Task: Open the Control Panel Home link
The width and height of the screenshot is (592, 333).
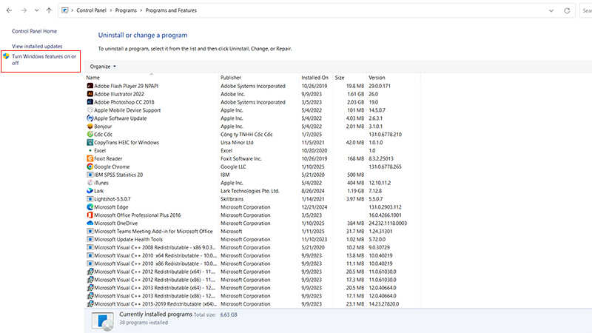Action: (x=34, y=31)
